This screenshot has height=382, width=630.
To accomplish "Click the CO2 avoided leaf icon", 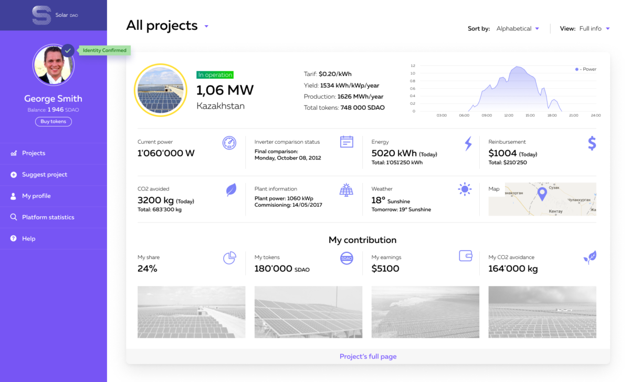I will (231, 190).
